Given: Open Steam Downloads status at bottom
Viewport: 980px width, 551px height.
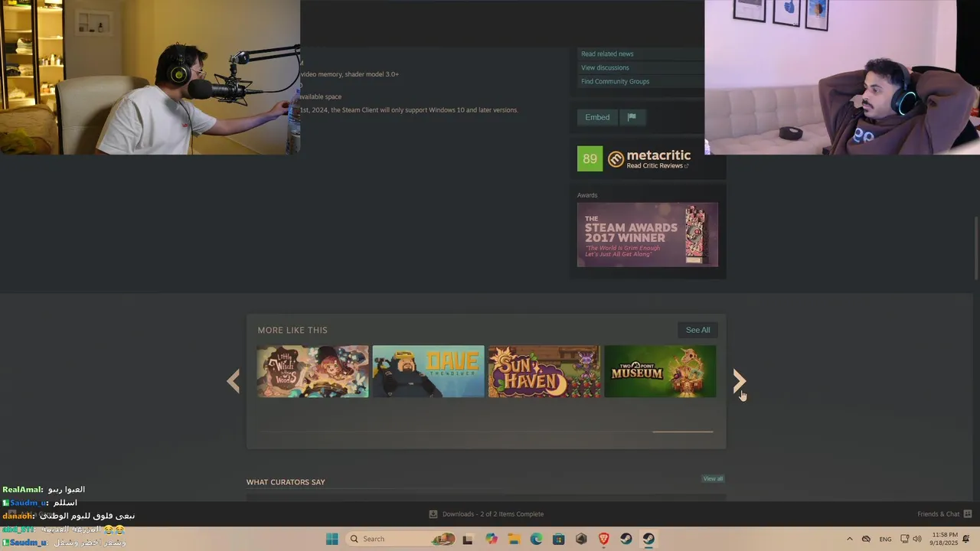Looking at the screenshot, I should [x=485, y=514].
